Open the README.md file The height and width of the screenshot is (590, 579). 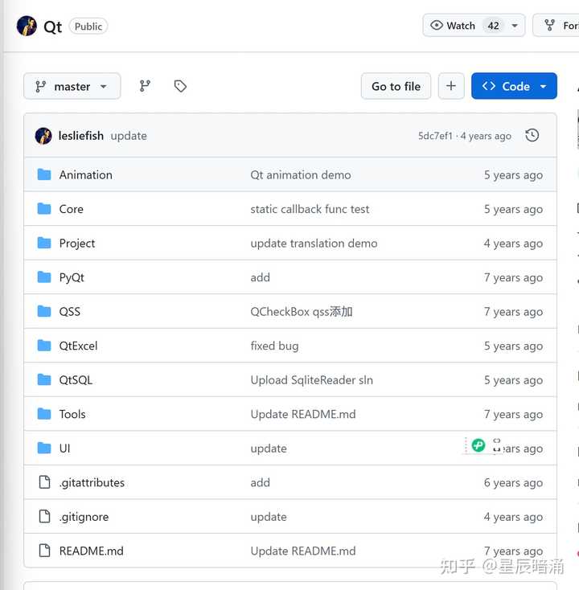coord(92,551)
